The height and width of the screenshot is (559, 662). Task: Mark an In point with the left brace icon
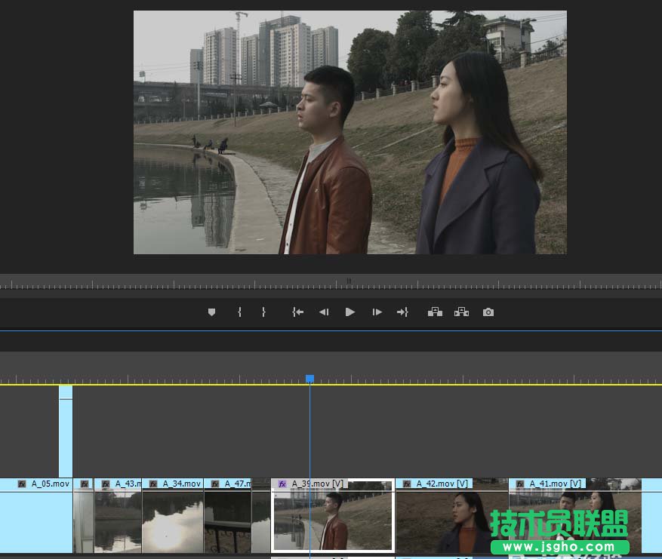click(x=239, y=312)
